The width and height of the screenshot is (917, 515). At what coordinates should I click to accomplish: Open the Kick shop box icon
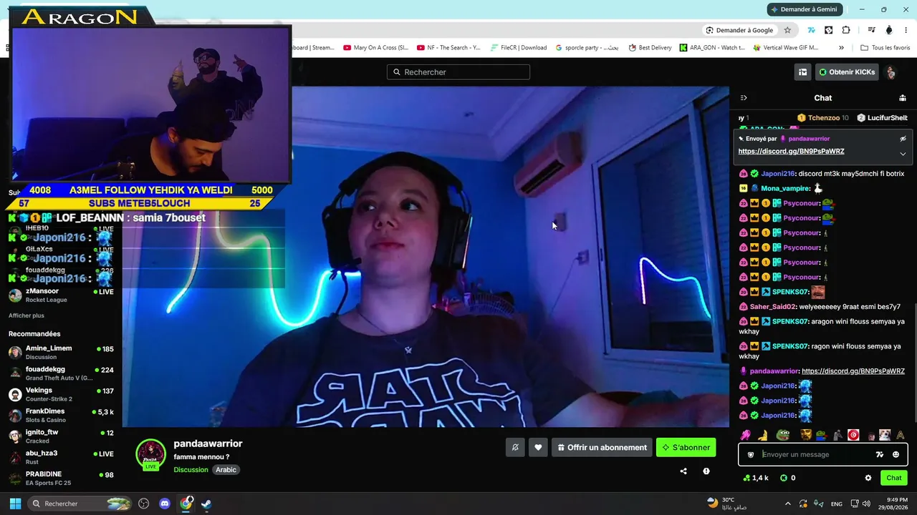[802, 72]
